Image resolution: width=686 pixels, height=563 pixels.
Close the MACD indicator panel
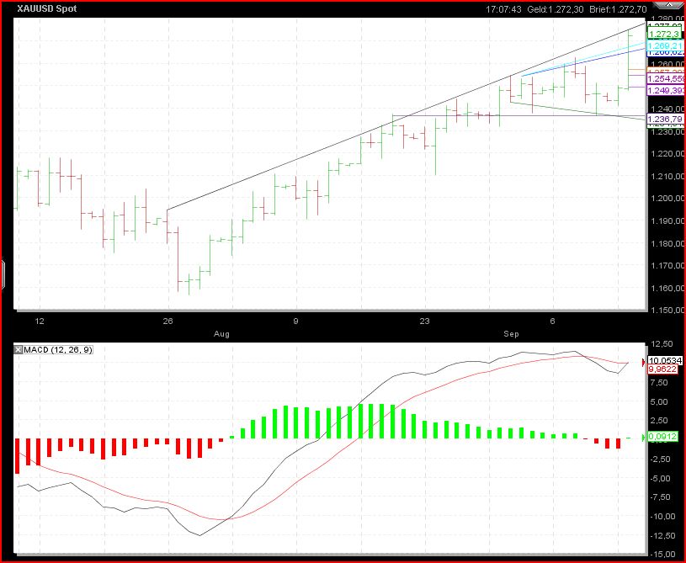click(x=19, y=348)
